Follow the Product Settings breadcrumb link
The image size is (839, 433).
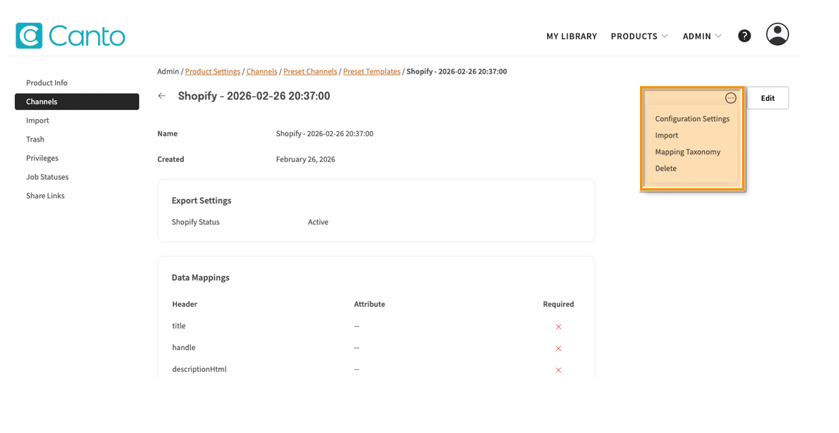click(213, 71)
